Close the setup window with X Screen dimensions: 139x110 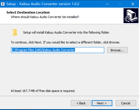pyautogui.click(x=133, y=4)
